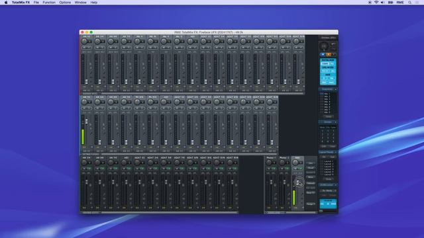Open volume control in menu bar
This screenshot has width=424, height=238.
pos(383,3)
